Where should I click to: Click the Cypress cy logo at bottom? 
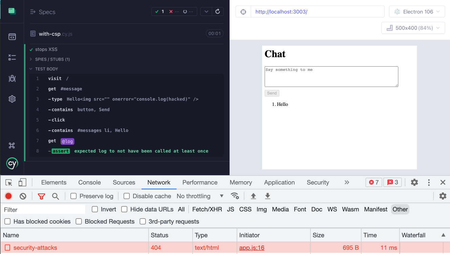tap(12, 164)
